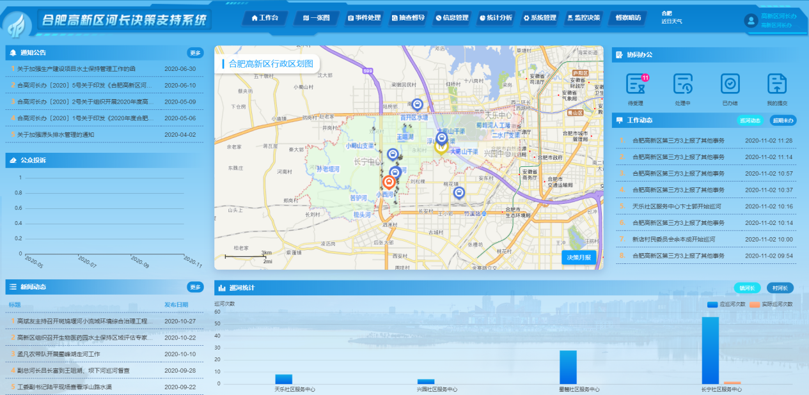Switch work feed to 超期未办
809x395 pixels.
pos(782,120)
